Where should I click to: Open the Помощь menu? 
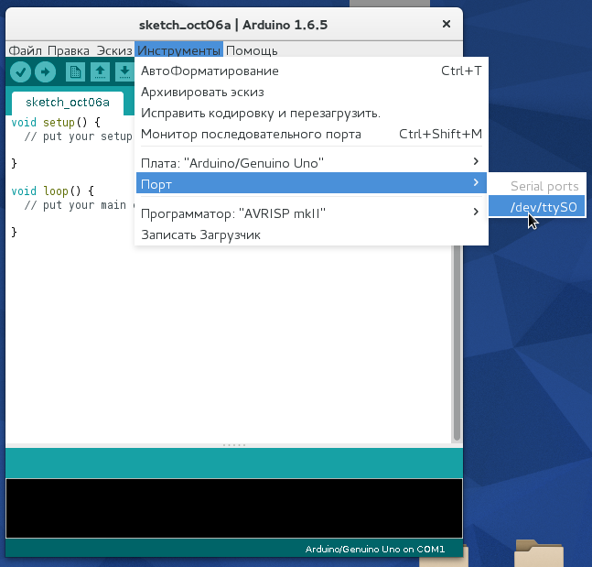coord(252,50)
